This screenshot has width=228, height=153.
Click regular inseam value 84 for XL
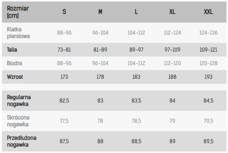[x=172, y=100]
